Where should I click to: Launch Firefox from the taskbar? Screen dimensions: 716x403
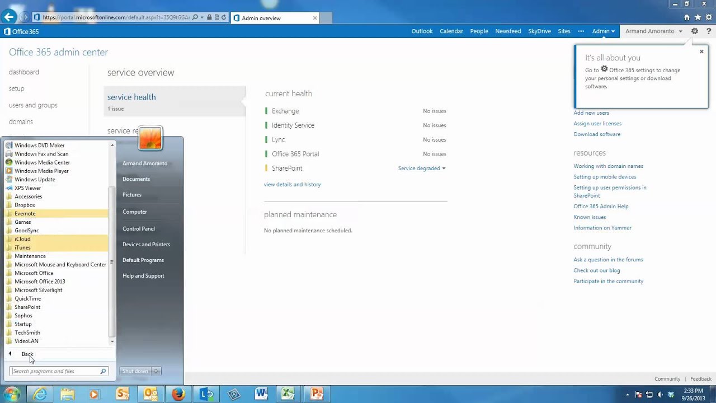tap(178, 394)
